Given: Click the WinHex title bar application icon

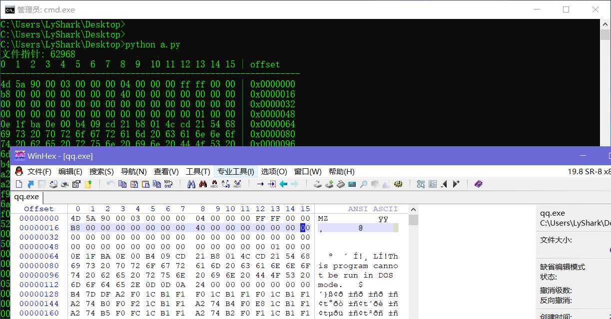Looking at the screenshot, I should point(20,156).
